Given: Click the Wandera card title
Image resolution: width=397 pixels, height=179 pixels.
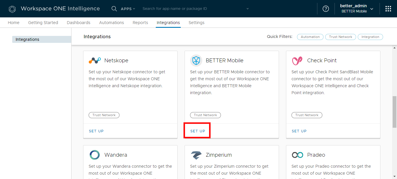Looking at the screenshot, I should pos(116,155).
